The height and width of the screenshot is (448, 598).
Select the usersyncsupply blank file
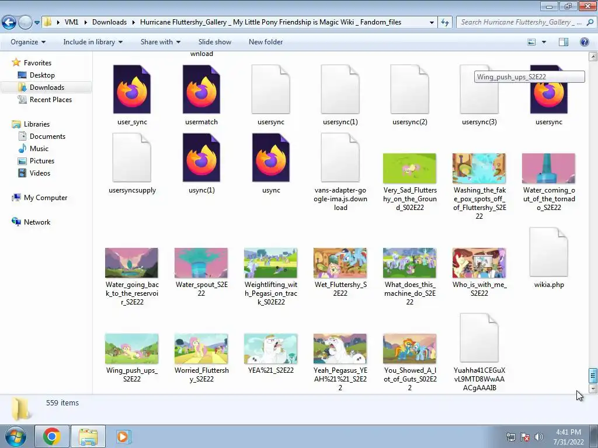pos(132,157)
